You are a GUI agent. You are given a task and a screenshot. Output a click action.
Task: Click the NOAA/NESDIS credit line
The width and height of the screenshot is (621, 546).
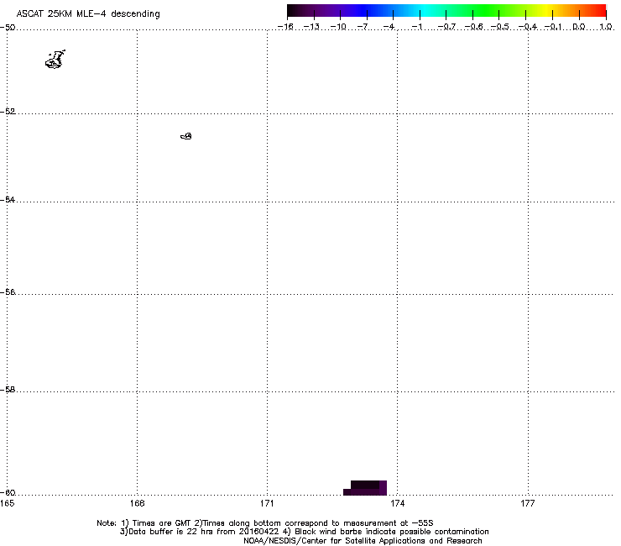point(363,541)
